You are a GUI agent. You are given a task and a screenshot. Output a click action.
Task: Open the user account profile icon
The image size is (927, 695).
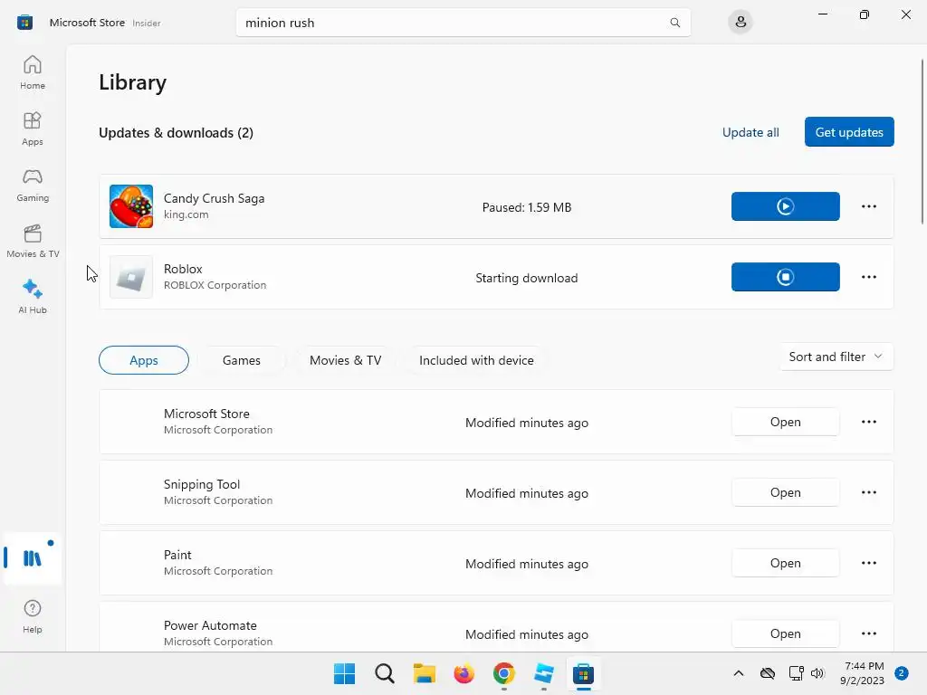(x=741, y=23)
